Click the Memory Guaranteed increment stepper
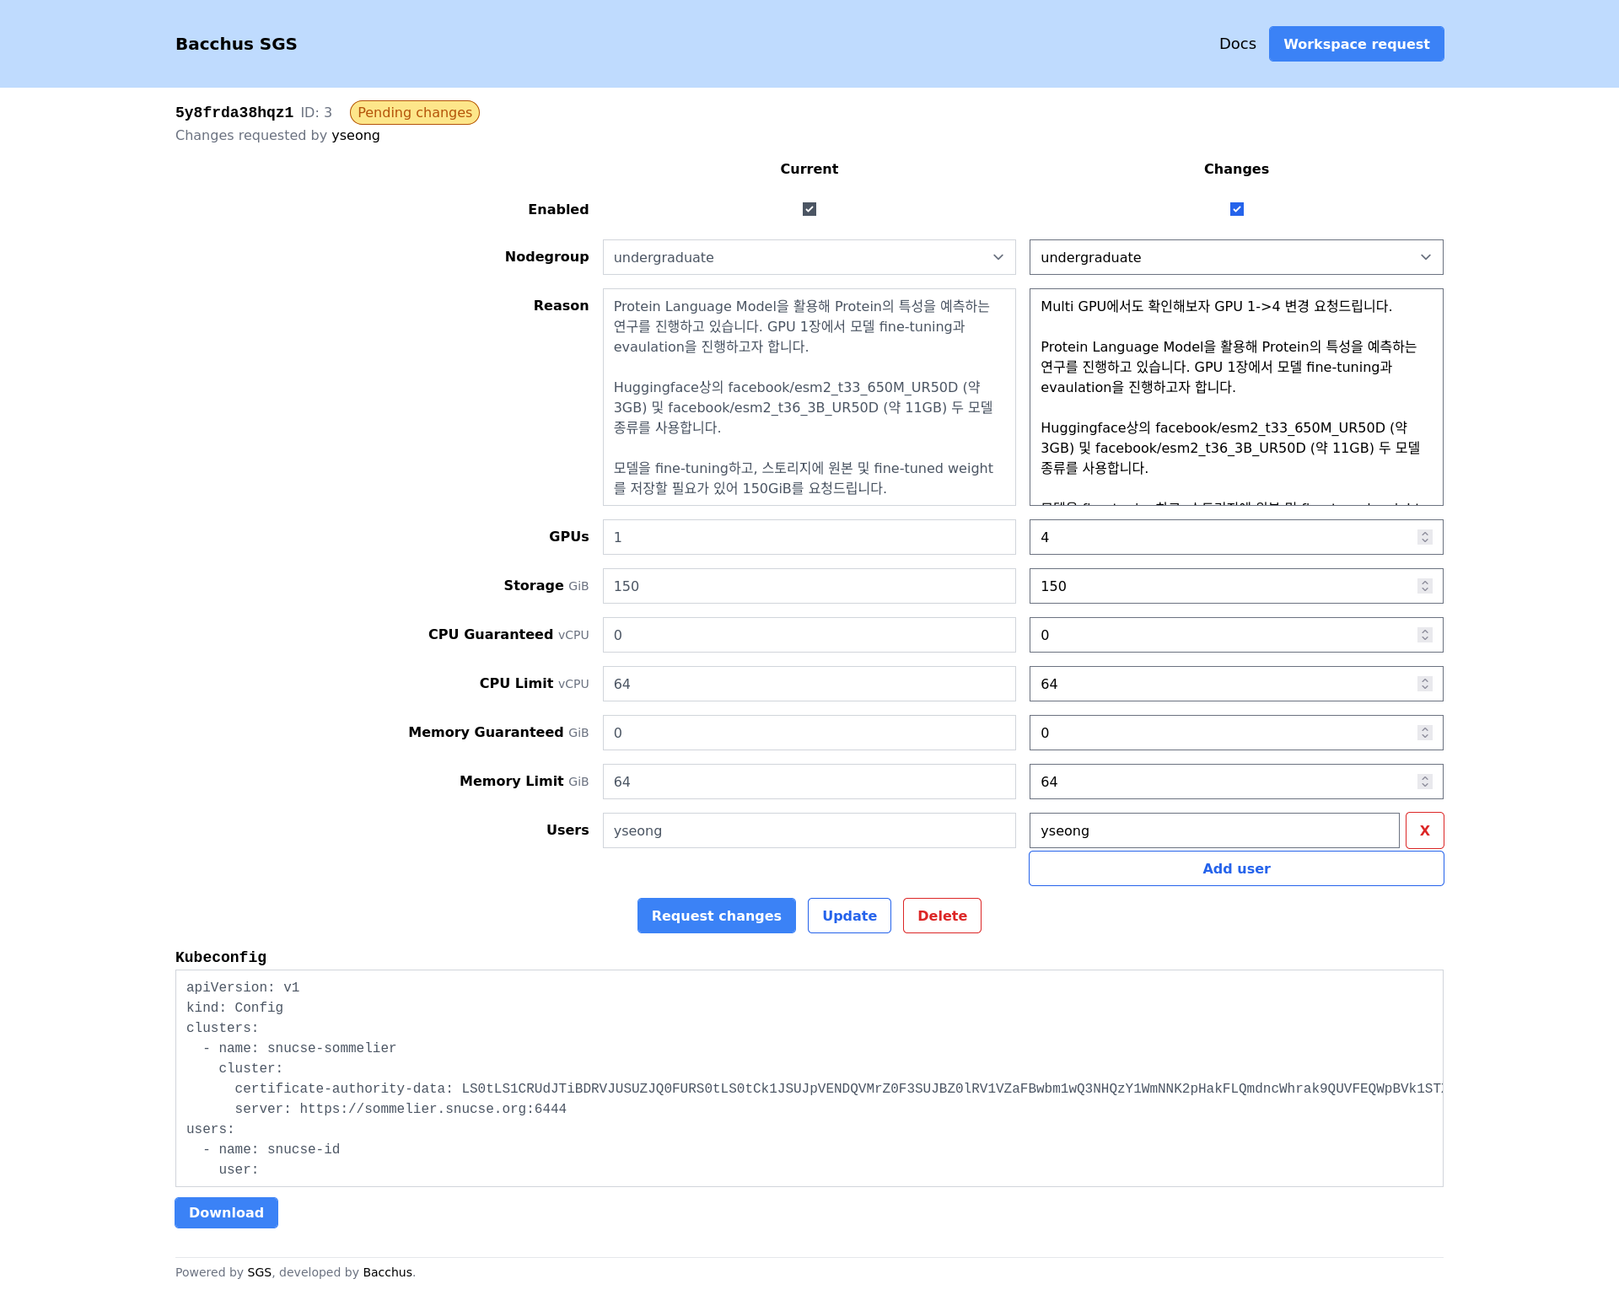Screen dimensions: 1619x1295 1426,728
